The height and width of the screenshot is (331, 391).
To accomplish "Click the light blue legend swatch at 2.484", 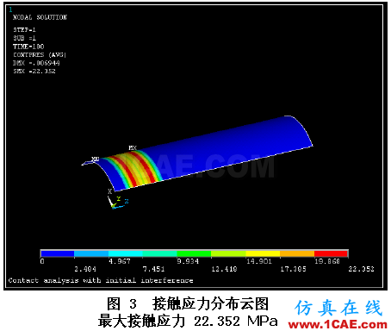I will 91,253.
